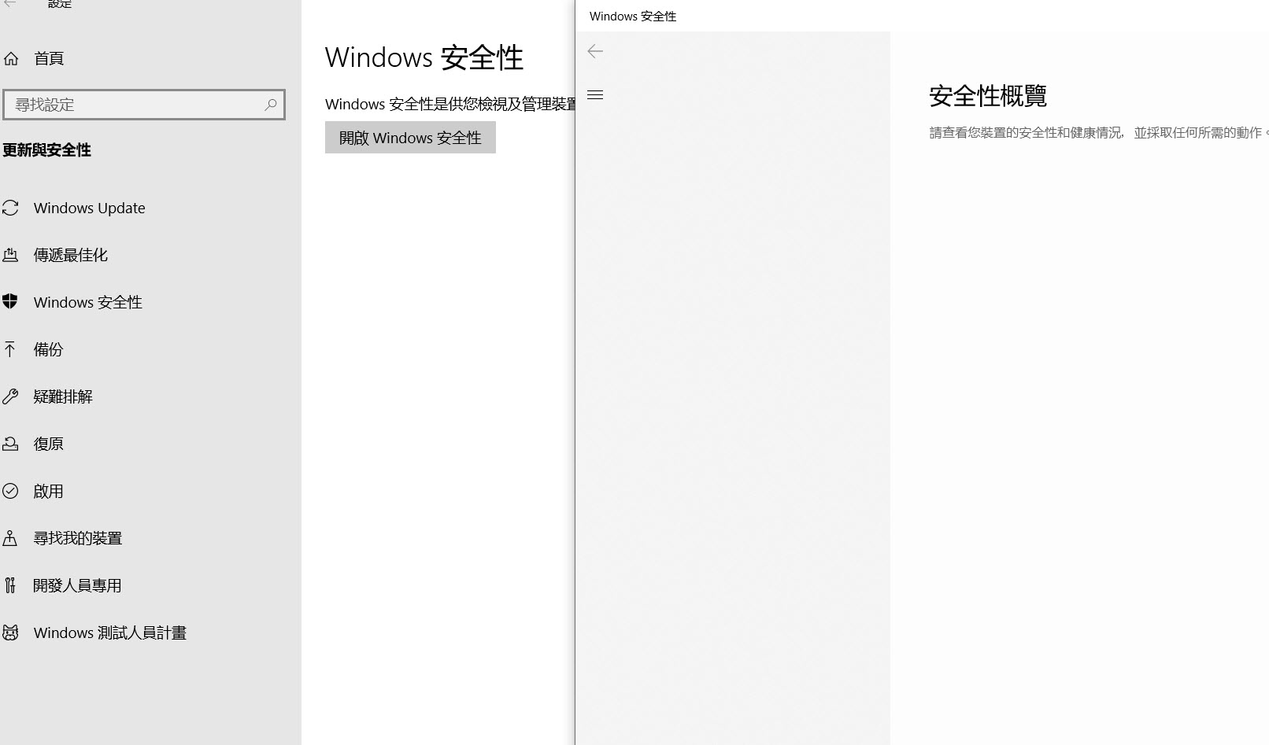Focus the 尋找設定 search field
This screenshot has width=1269, height=745.
pos(144,105)
